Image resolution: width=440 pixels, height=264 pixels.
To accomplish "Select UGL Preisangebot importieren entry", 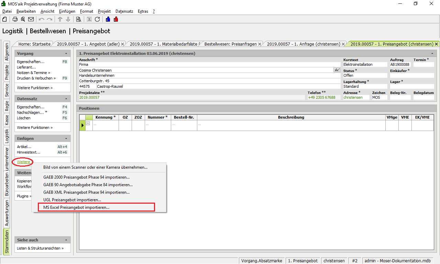I will (72, 200).
